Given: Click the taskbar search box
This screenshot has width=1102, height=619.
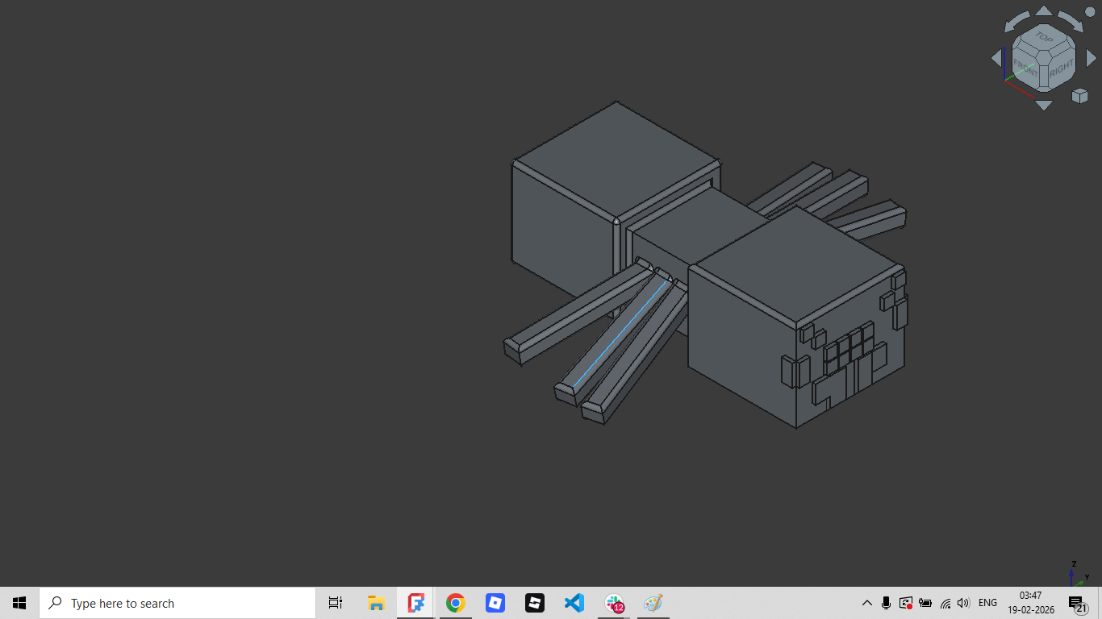Looking at the screenshot, I should (x=177, y=603).
